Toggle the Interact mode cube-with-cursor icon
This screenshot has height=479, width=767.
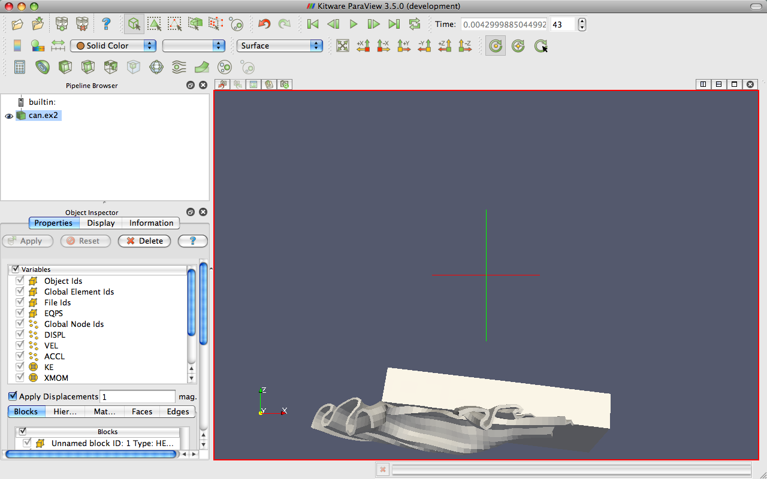[x=134, y=24]
